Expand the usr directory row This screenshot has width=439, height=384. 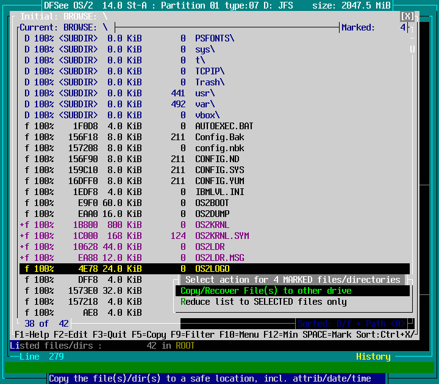pos(204,93)
